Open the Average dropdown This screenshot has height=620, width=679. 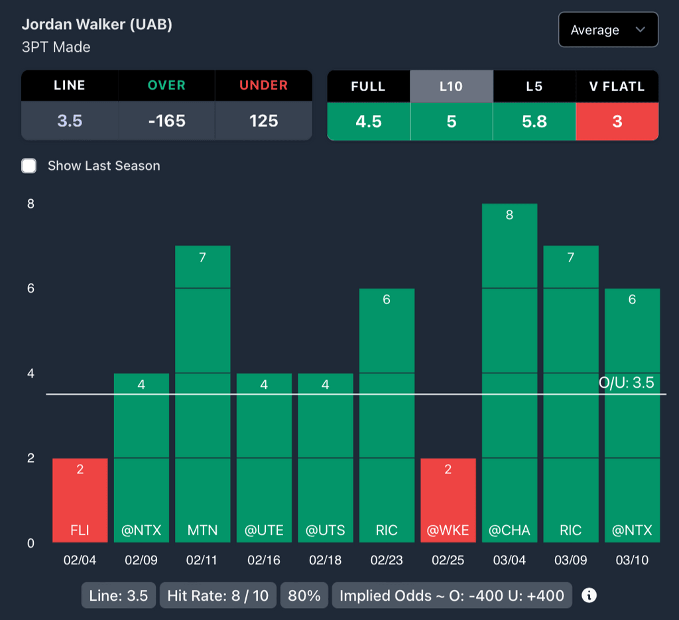click(608, 29)
